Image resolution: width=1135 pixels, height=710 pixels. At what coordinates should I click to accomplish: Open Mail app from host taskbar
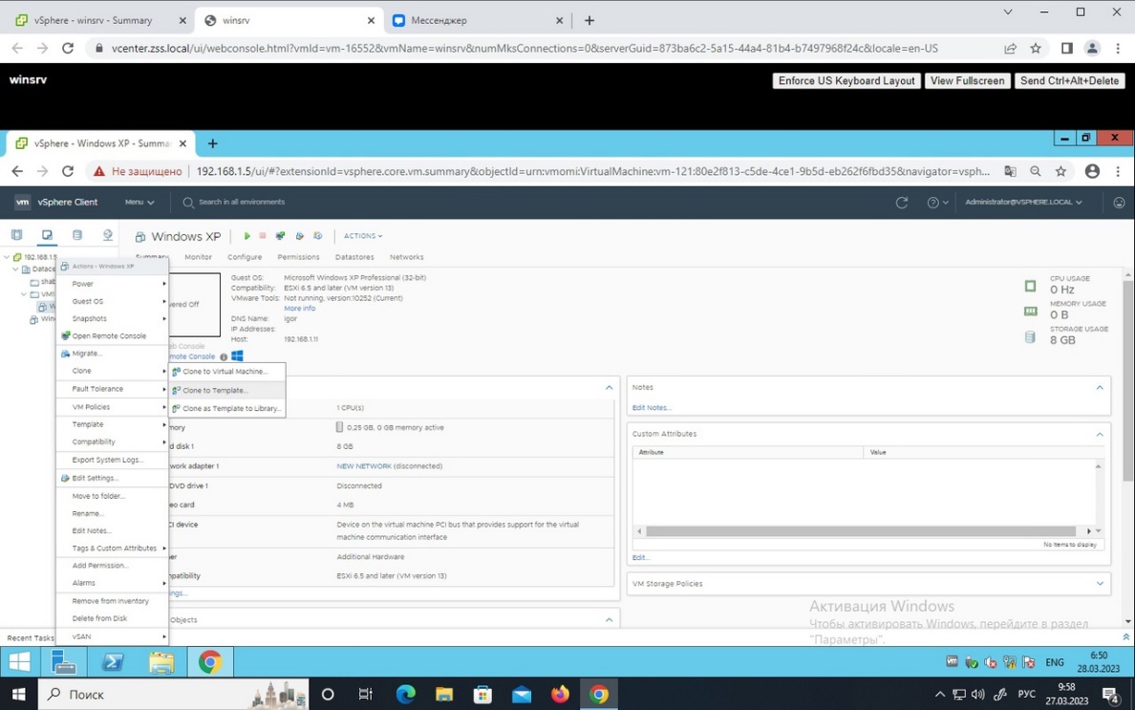coord(522,694)
